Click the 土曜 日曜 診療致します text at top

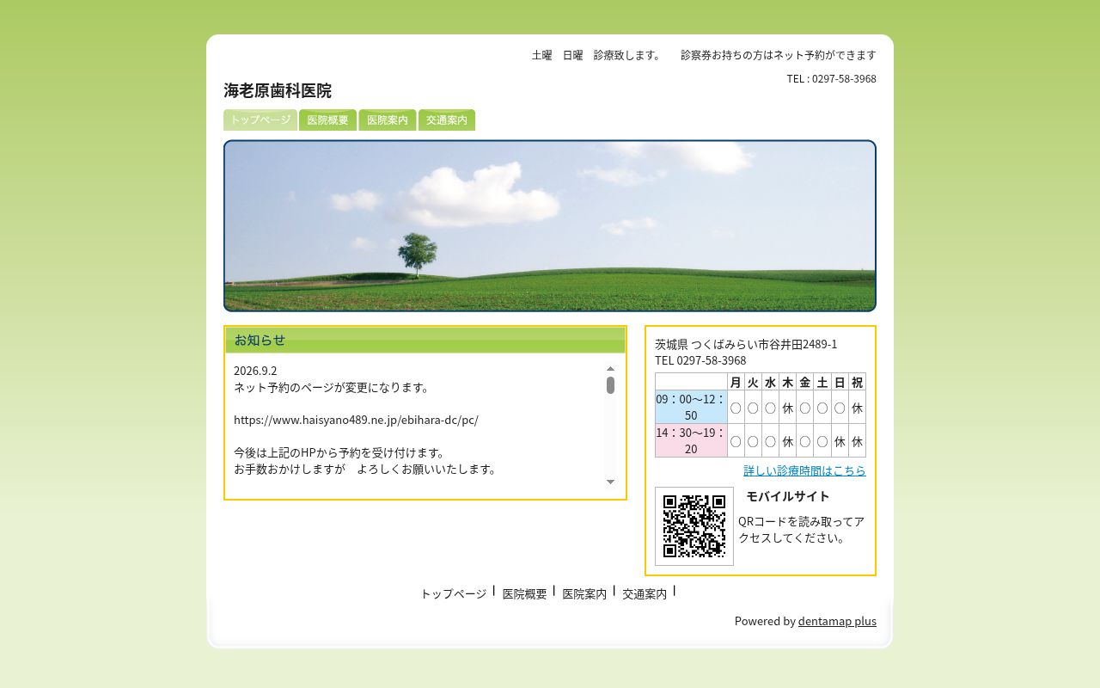(x=596, y=54)
